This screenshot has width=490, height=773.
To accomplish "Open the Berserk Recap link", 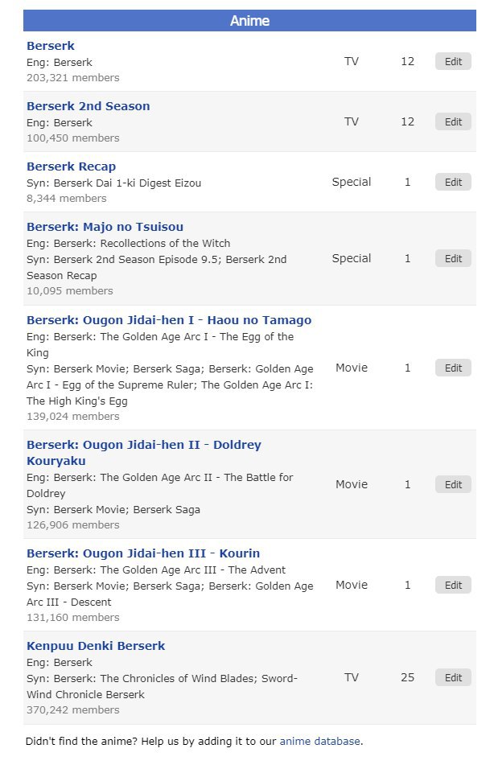I will (x=71, y=167).
